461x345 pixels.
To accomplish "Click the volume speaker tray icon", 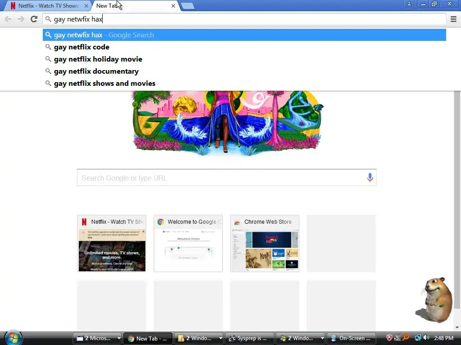I will 426,338.
